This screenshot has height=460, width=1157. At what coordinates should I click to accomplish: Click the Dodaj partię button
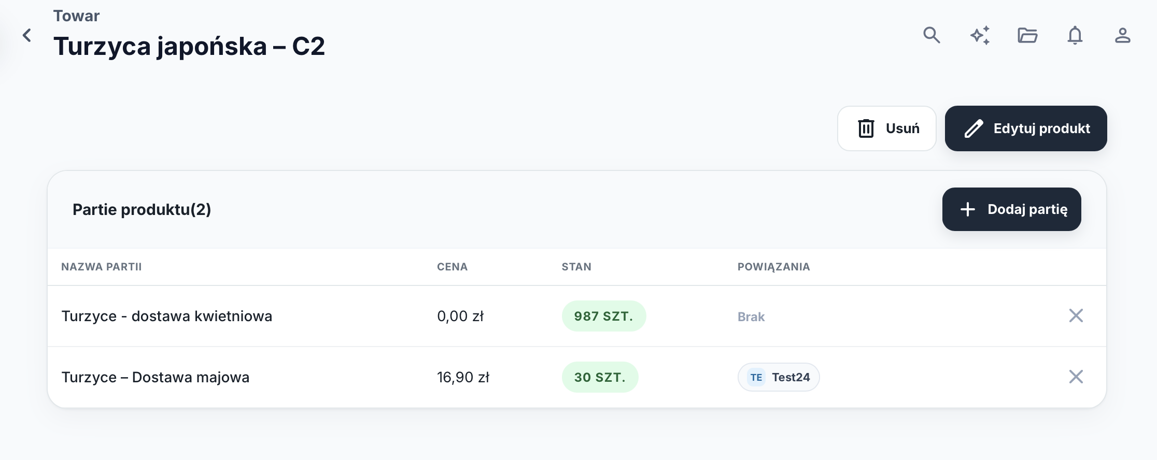click(x=1012, y=209)
